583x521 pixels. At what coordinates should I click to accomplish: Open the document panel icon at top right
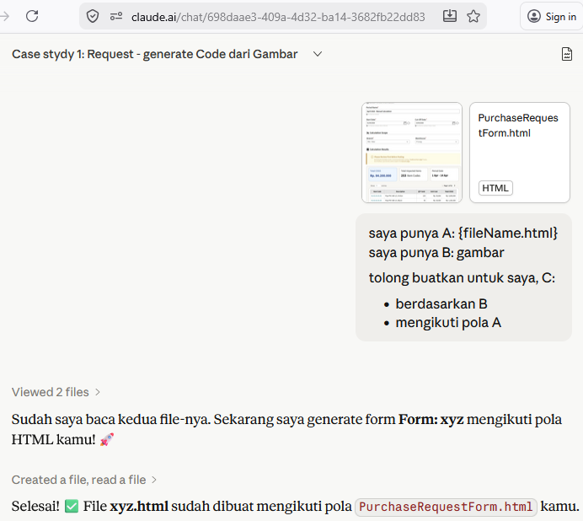pos(567,54)
